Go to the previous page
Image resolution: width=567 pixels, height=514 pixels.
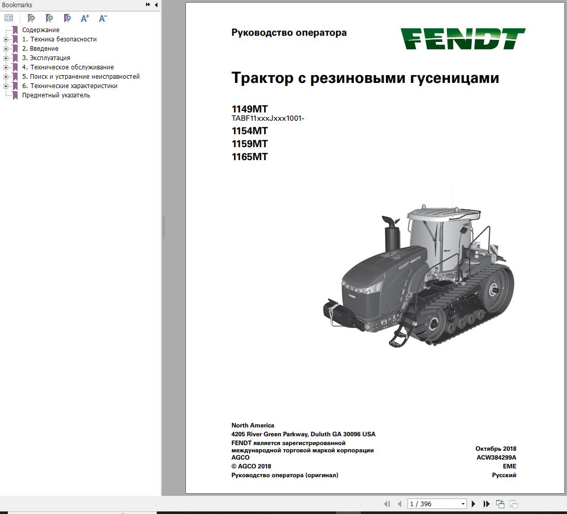tap(400, 504)
